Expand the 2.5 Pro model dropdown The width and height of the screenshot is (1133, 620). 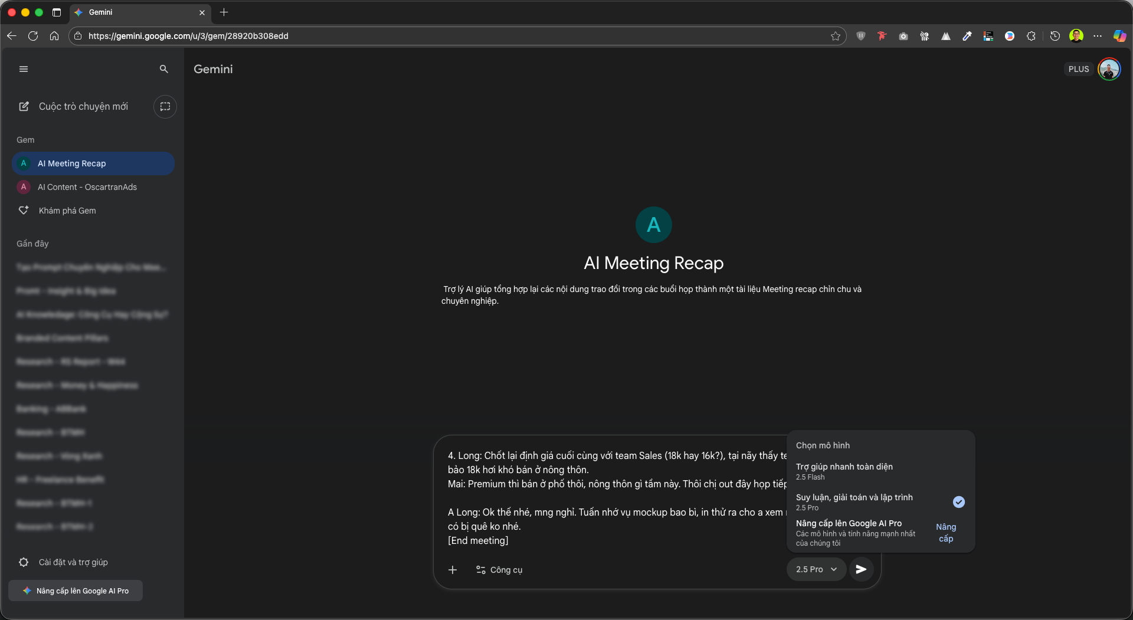point(816,569)
